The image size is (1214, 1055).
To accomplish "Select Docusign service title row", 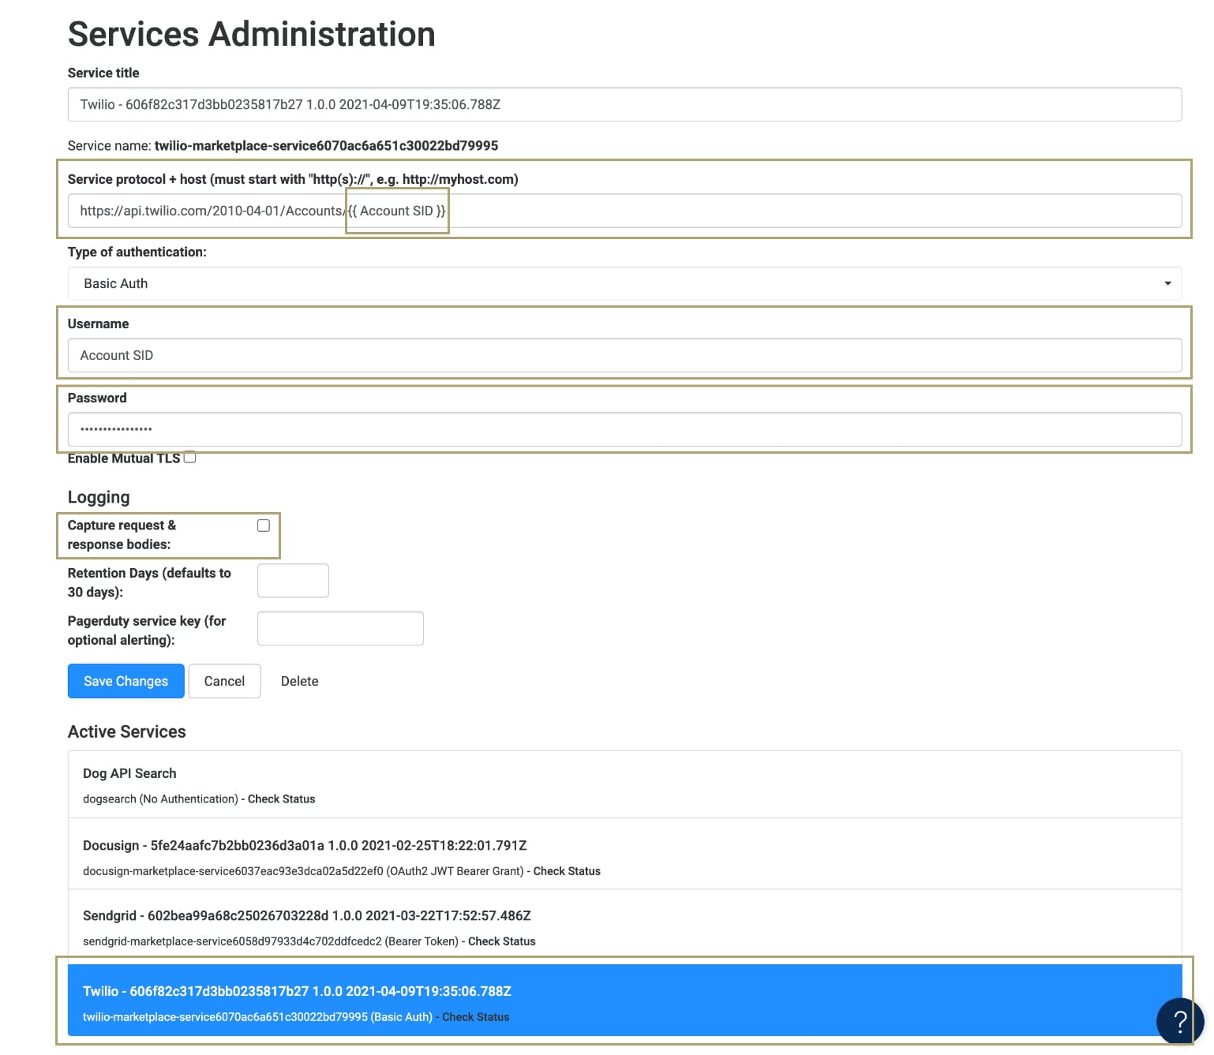I will (x=305, y=845).
